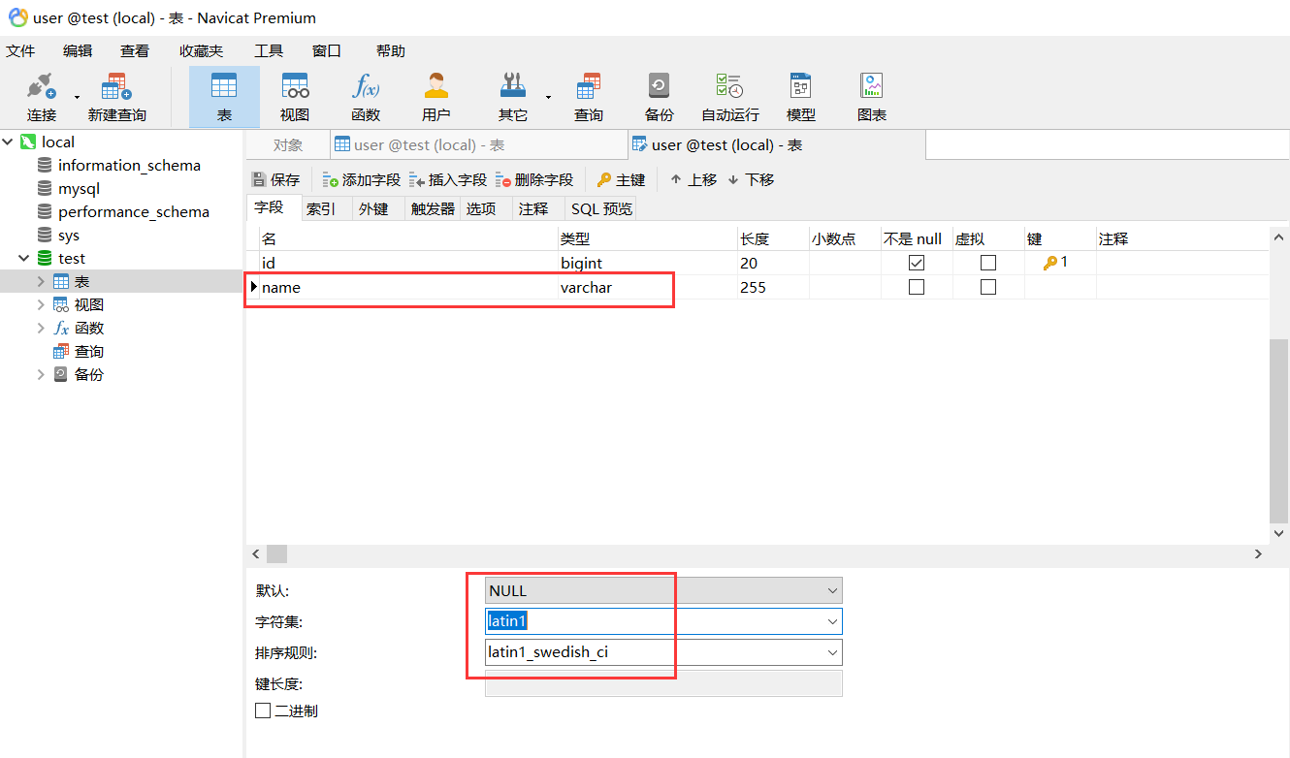Select the 表 table toolbar icon
The height and width of the screenshot is (758, 1290).
(x=224, y=97)
